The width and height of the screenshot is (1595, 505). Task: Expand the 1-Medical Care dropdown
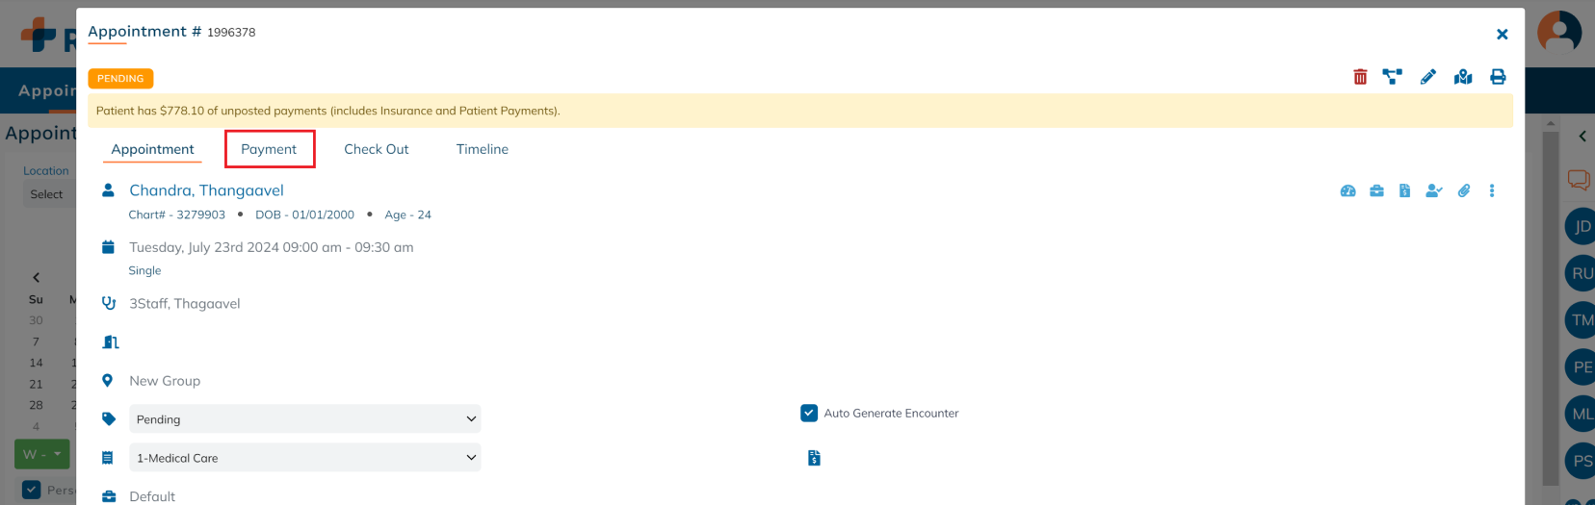pos(304,458)
